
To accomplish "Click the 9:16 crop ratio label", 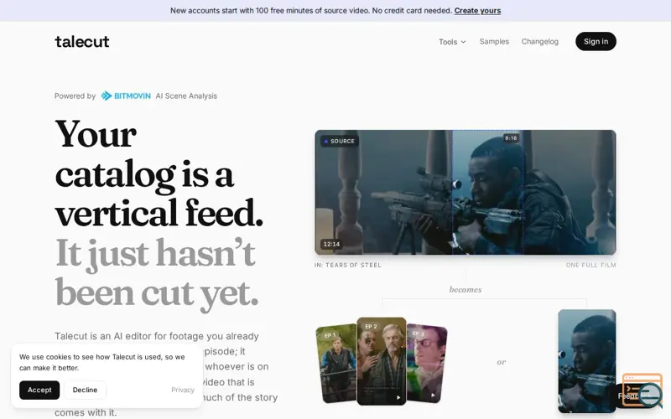I will point(511,138).
